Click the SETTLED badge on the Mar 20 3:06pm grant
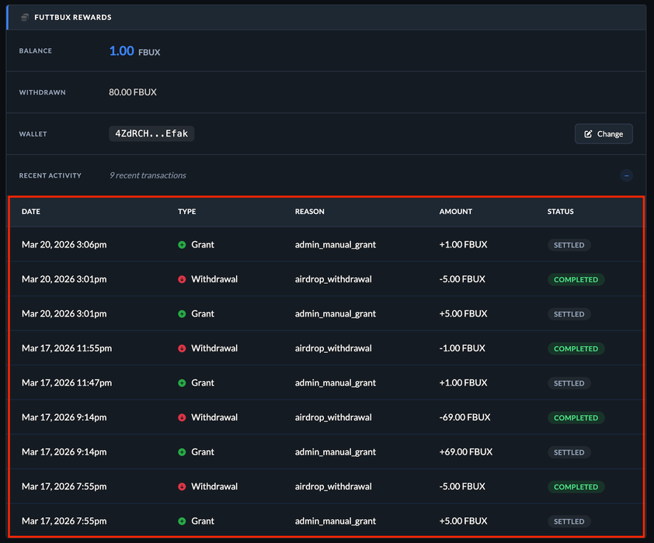The height and width of the screenshot is (543, 654). point(569,244)
